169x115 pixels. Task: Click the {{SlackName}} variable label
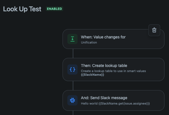tap(93, 75)
